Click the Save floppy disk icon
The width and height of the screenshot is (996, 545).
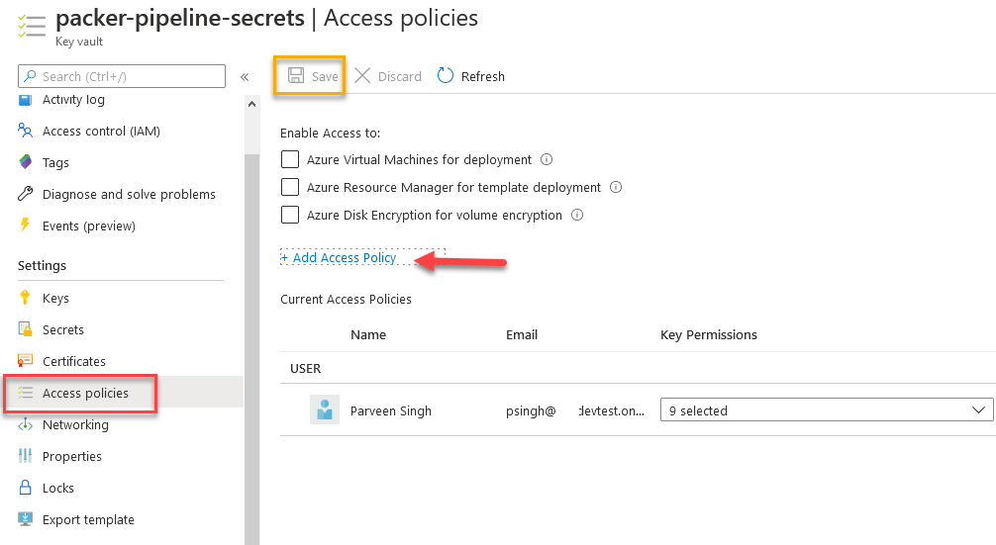[x=295, y=76]
